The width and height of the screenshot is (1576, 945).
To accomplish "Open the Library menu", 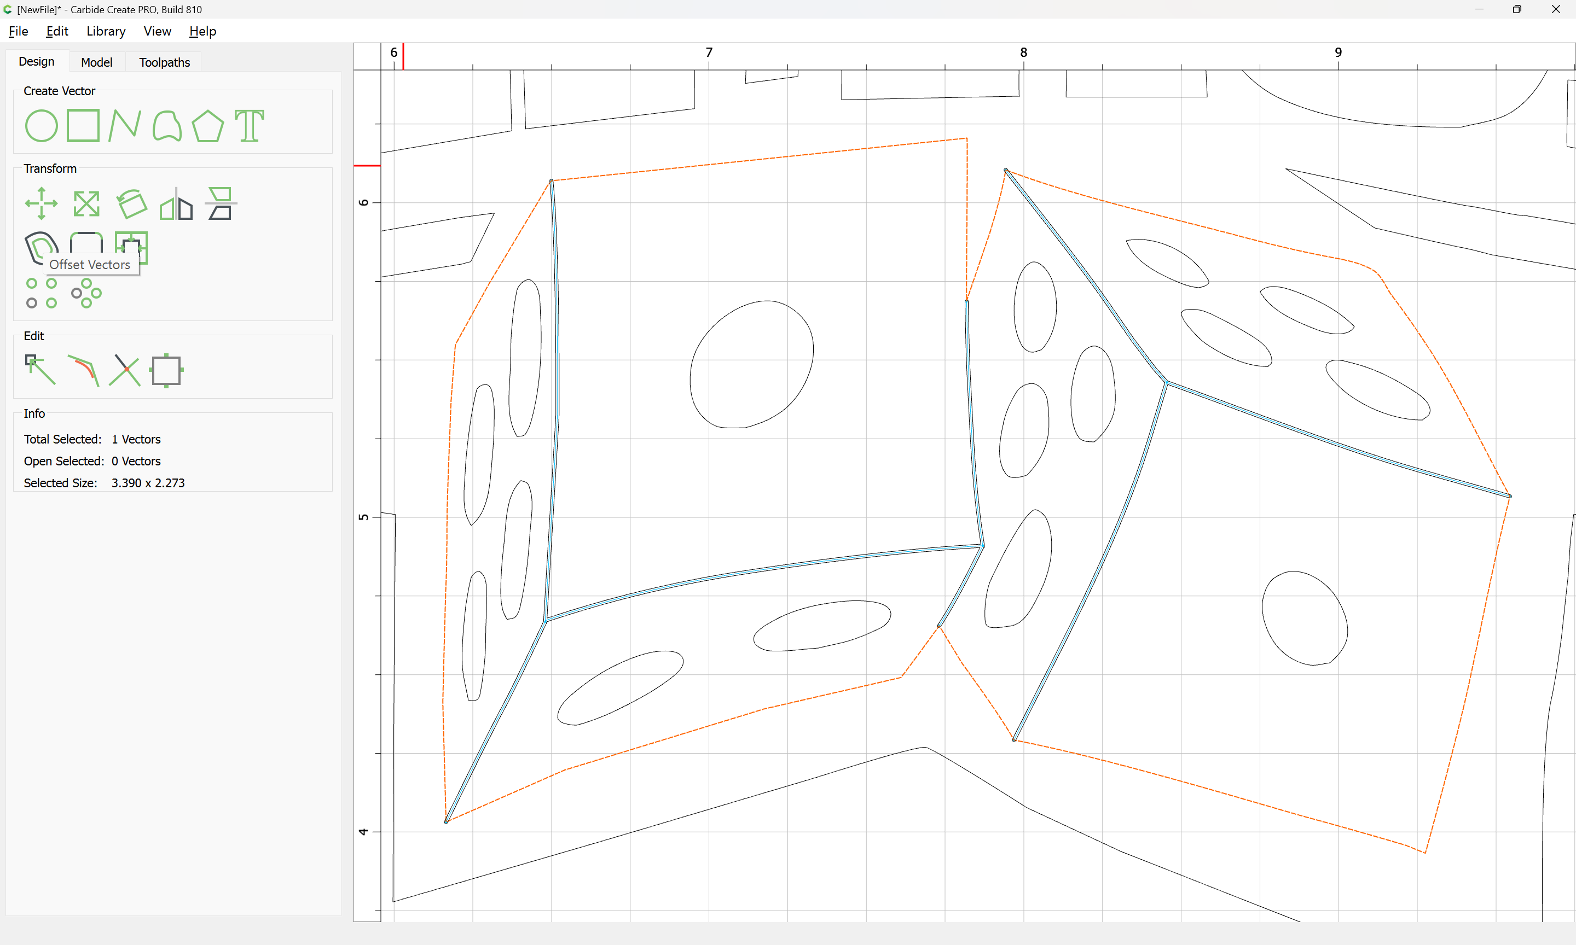I will (106, 31).
